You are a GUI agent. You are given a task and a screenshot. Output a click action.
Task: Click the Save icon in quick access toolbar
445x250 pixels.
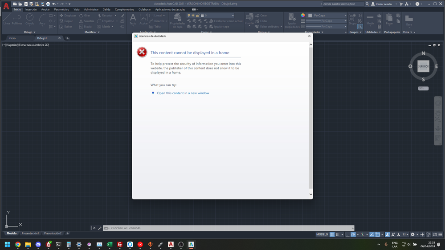26,4
